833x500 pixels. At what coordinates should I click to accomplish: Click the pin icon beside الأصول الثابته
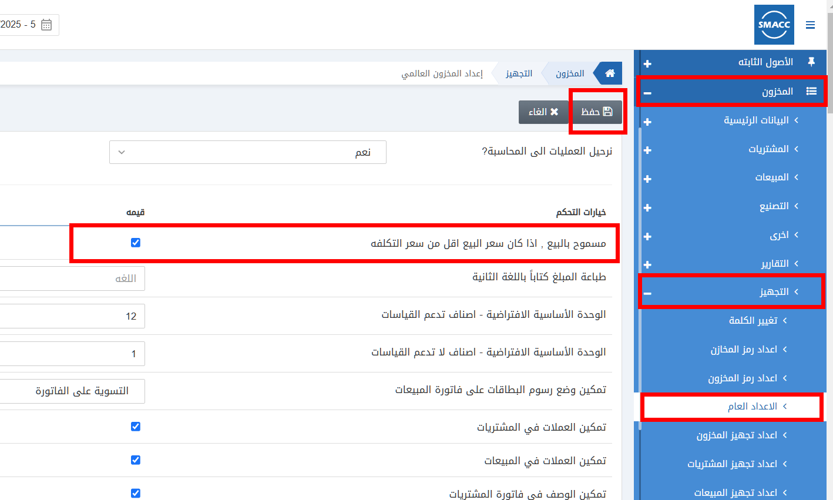coord(811,62)
